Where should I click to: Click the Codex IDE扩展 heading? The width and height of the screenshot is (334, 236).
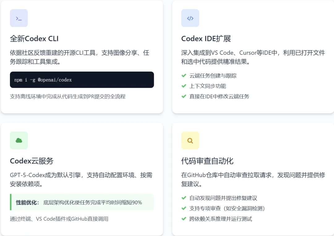(206, 39)
